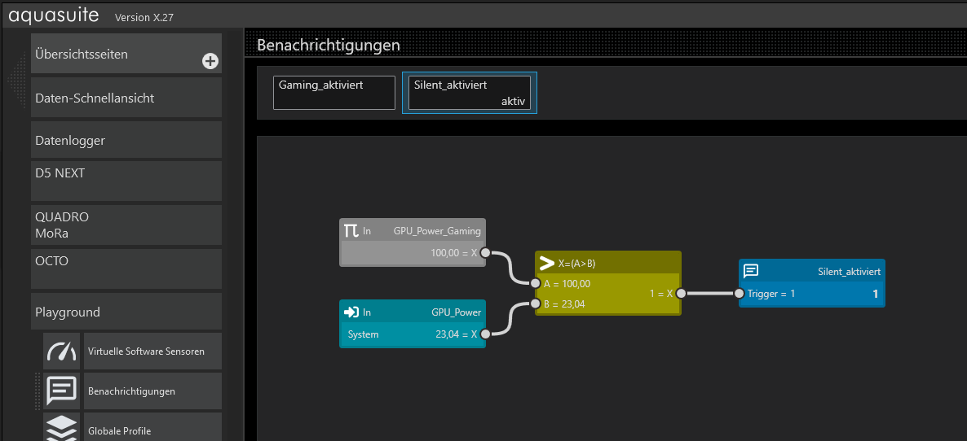The width and height of the screenshot is (967, 441).
Task: Click the speech bubble Benachrichtigungen sidebar icon
Action: [62, 391]
